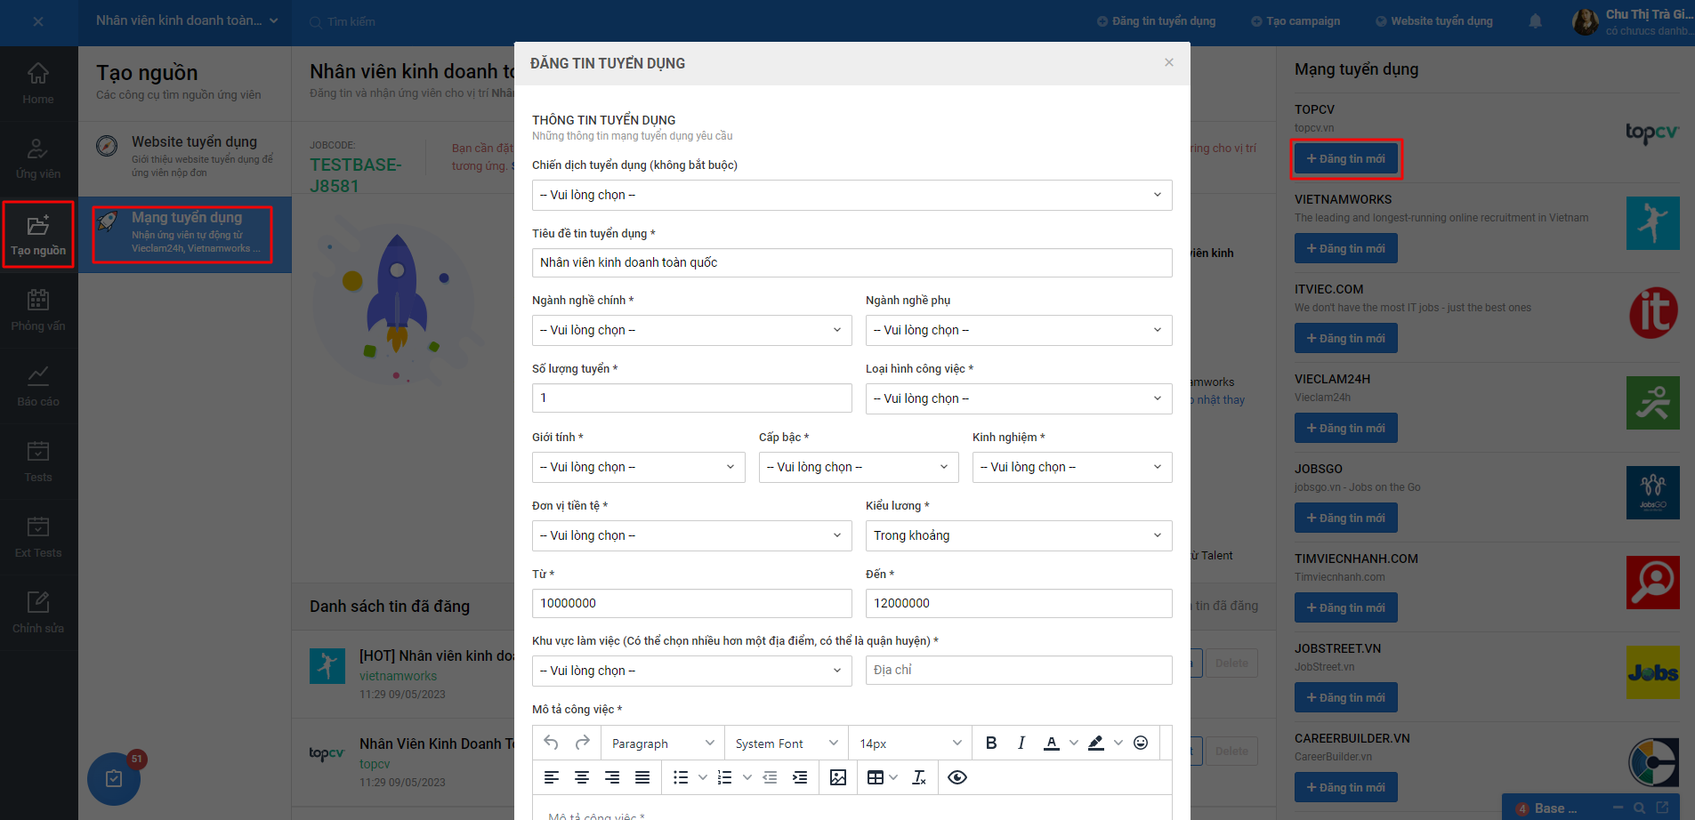The width and height of the screenshot is (1695, 820).
Task: Expand the Khu vực làm việc dropdown
Action: [691, 671]
